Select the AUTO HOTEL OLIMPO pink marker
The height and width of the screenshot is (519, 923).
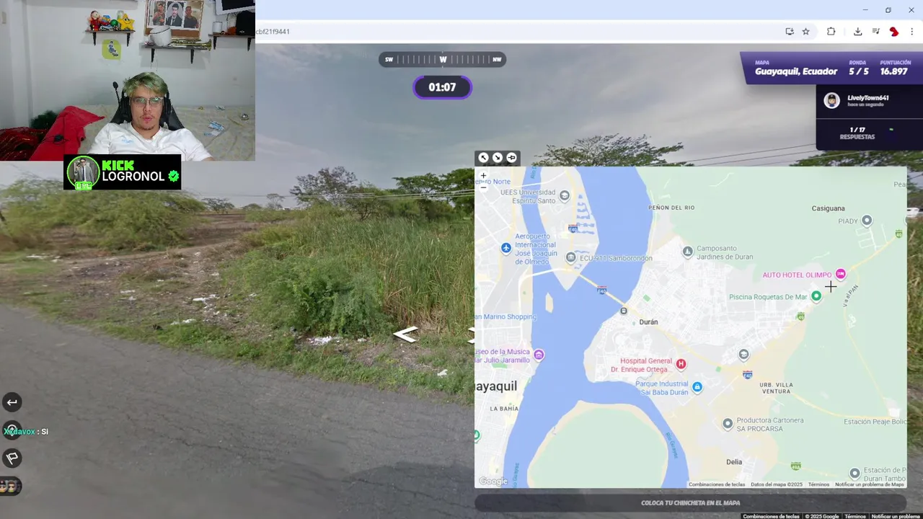tap(840, 274)
